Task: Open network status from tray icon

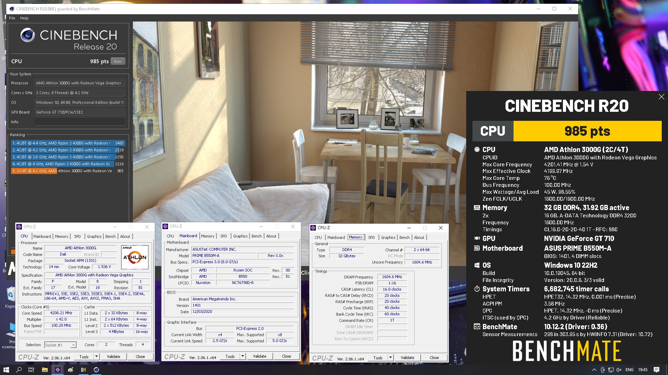Action: [x=611, y=370]
